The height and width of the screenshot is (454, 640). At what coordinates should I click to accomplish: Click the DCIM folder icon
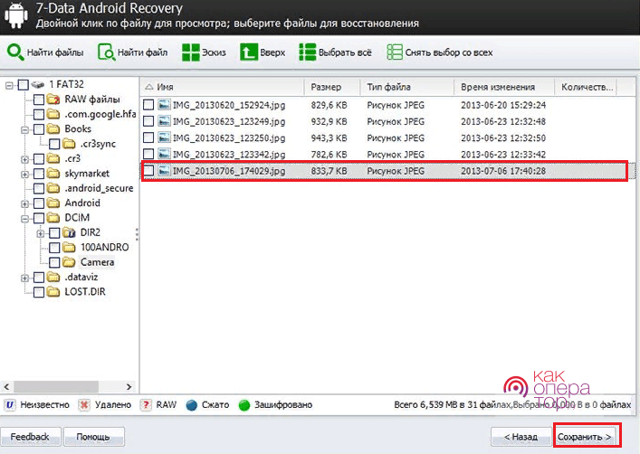click(x=53, y=217)
